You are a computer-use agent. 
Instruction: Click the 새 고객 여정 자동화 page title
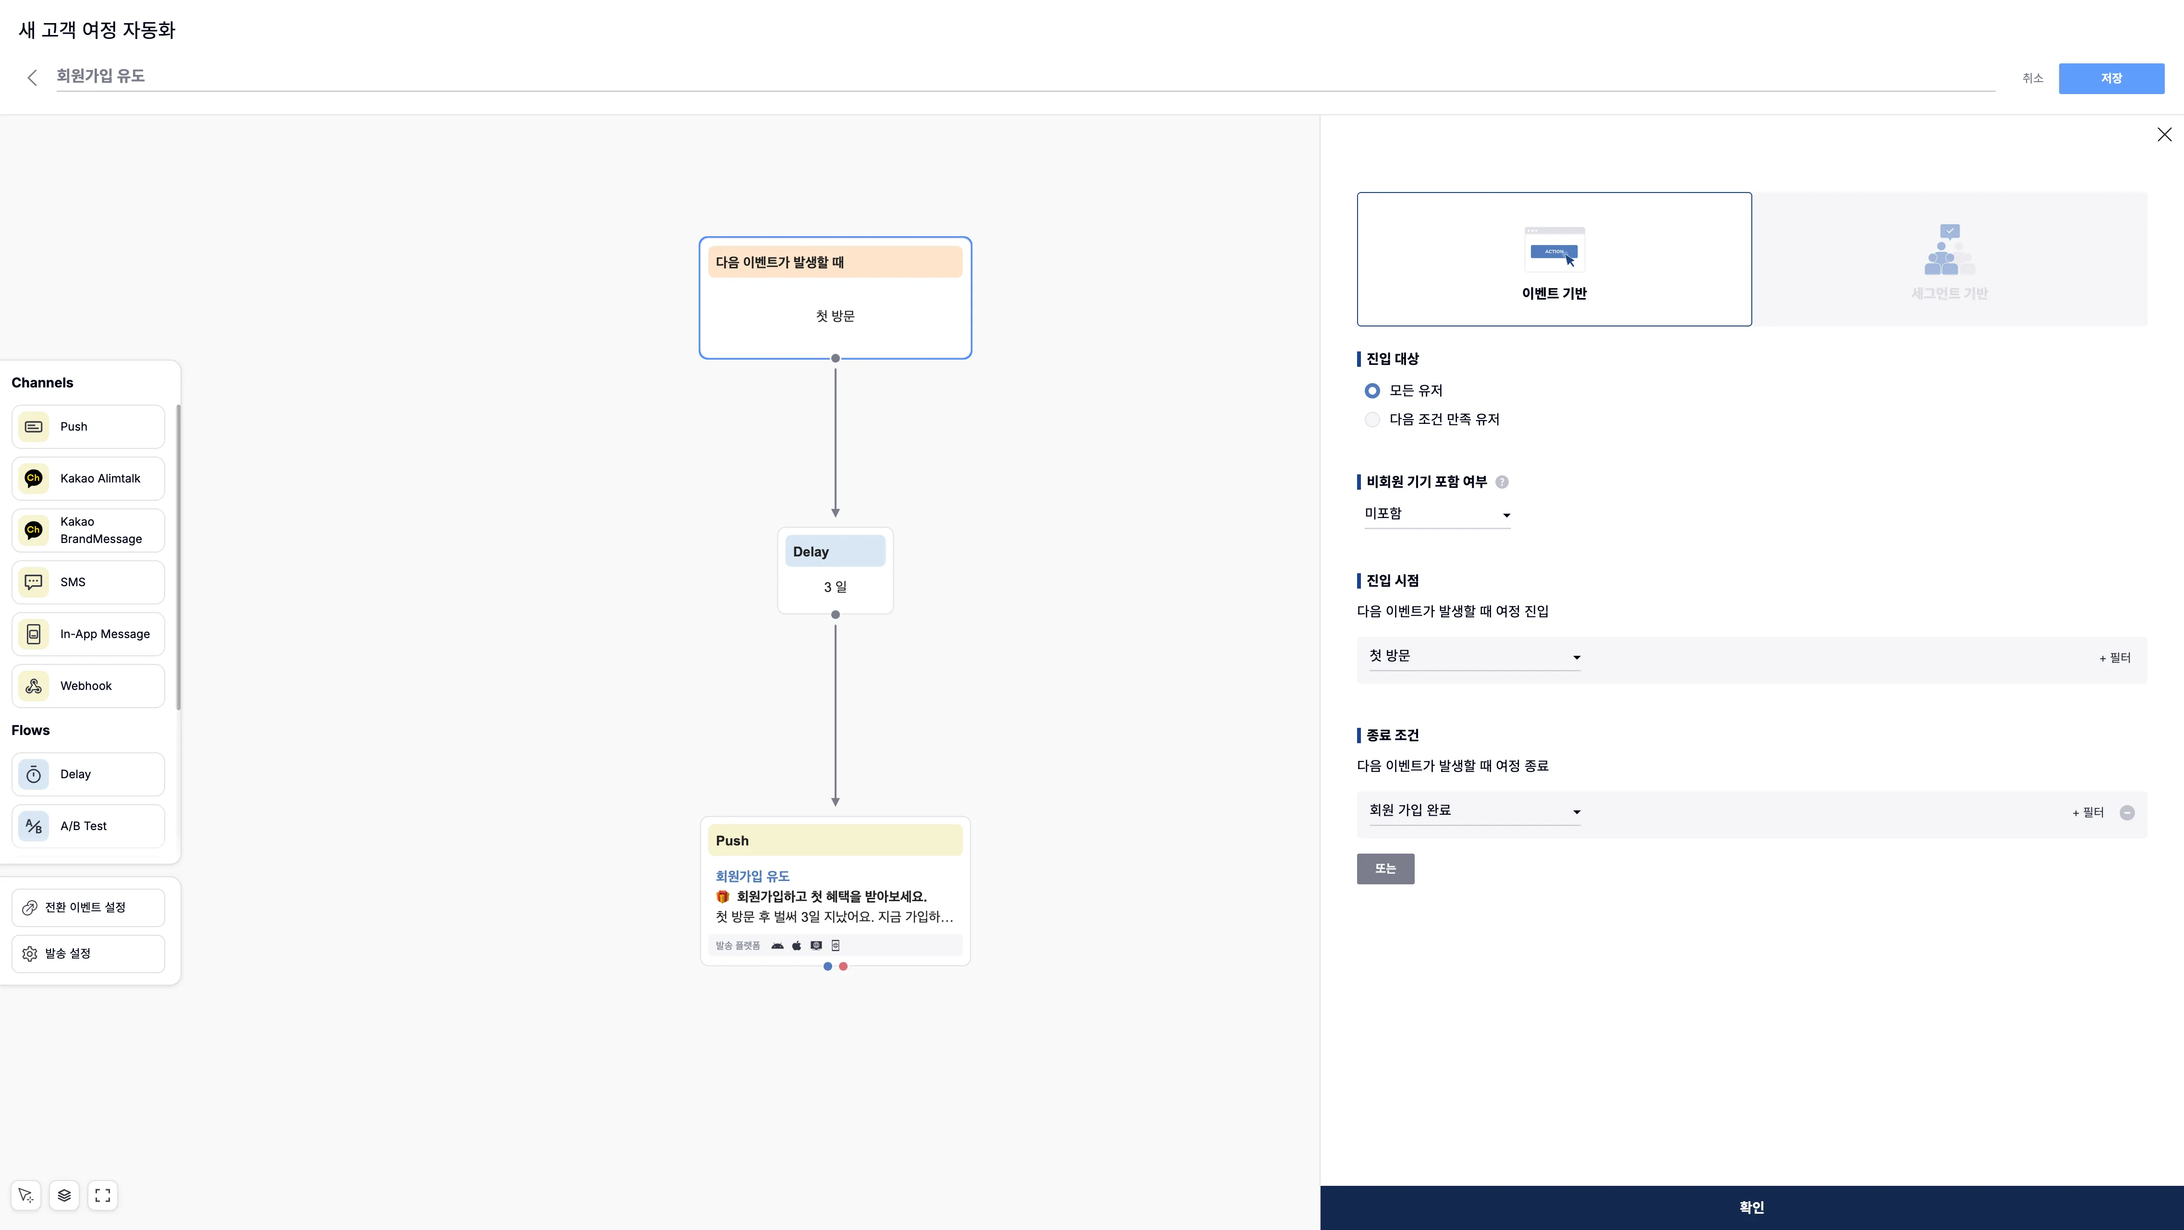pos(97,30)
